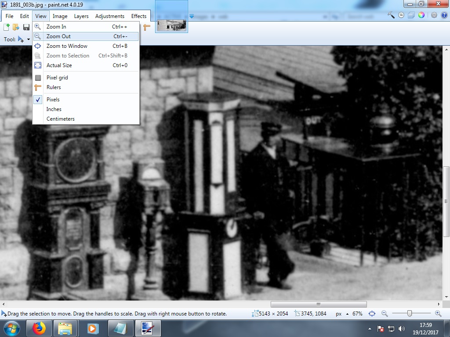Click the Zoom to Window icon in status bar
Image resolution: width=450 pixels, height=337 pixels.
[x=372, y=313]
